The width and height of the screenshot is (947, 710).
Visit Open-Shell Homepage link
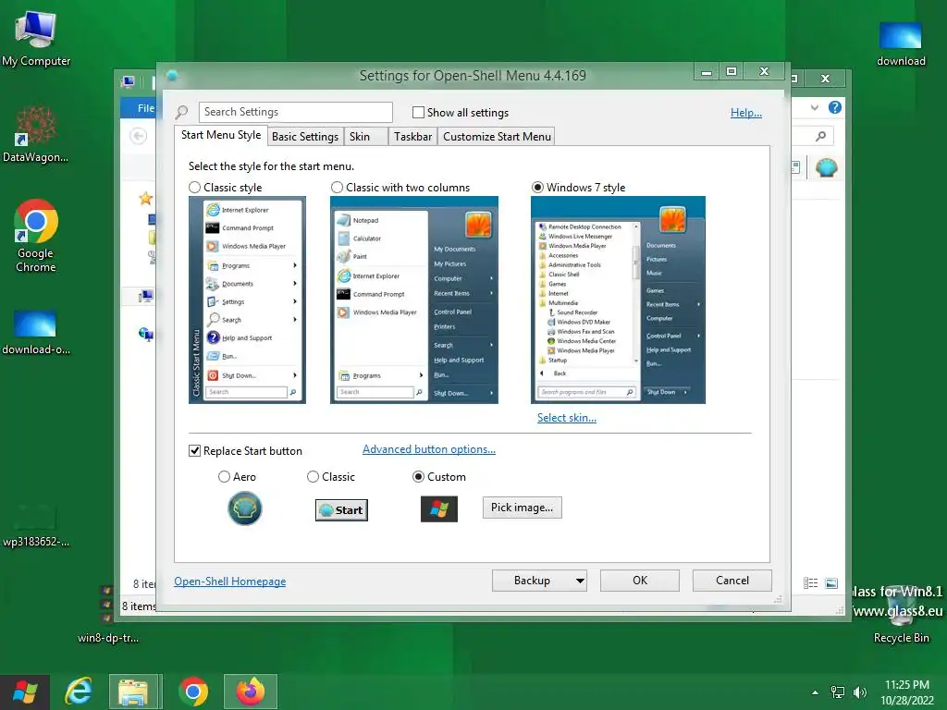(x=230, y=581)
